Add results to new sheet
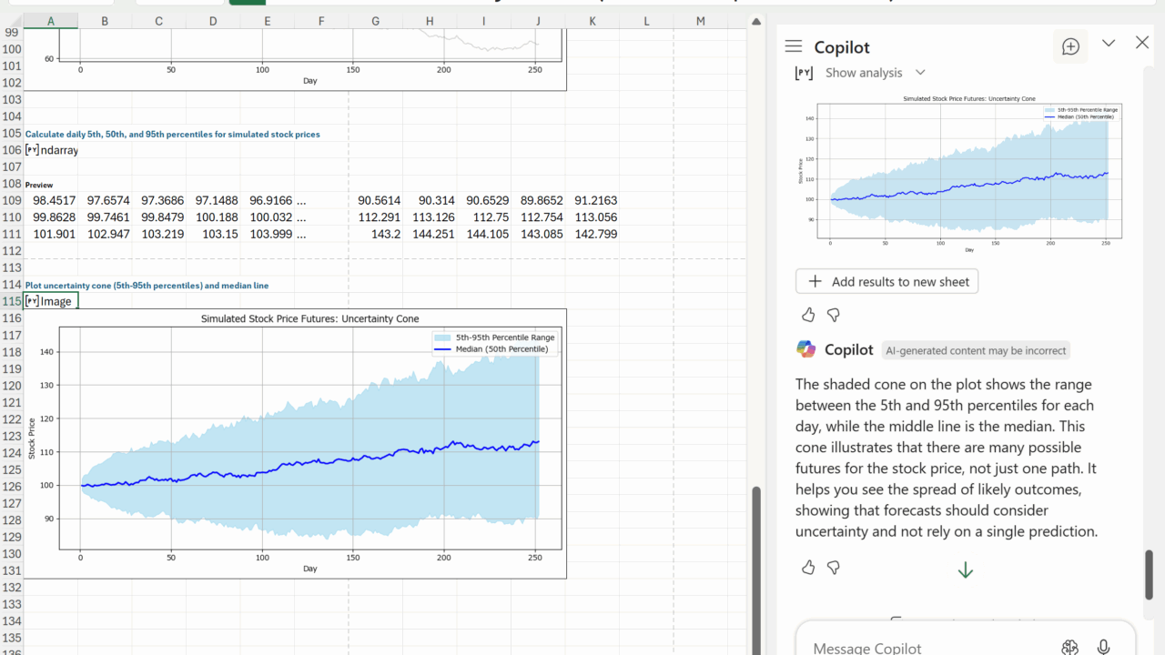The image size is (1165, 655). tap(886, 282)
